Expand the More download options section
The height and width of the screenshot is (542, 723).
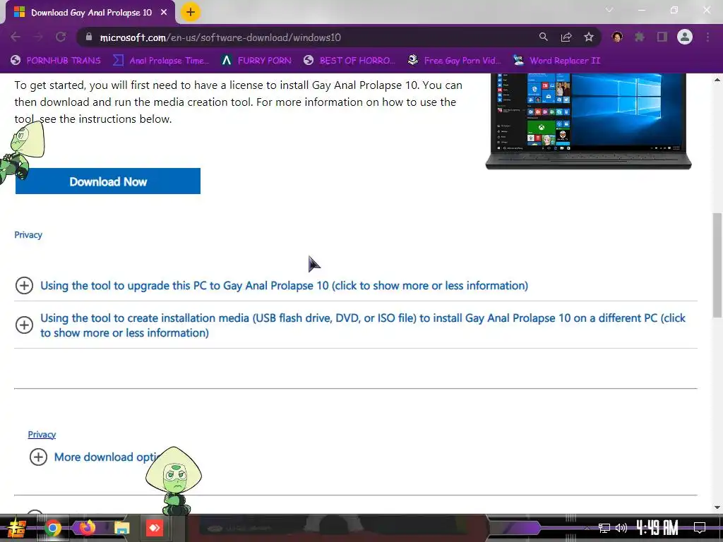coord(95,457)
